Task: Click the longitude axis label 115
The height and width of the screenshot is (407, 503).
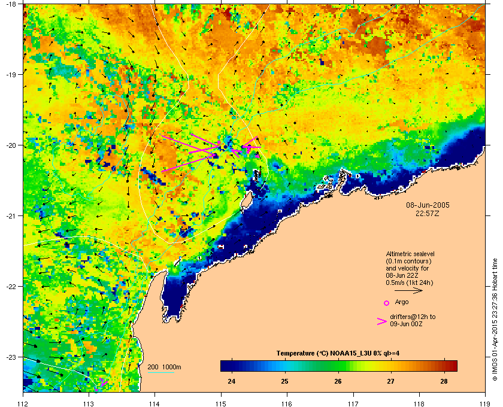Action: pyautogui.click(x=221, y=404)
